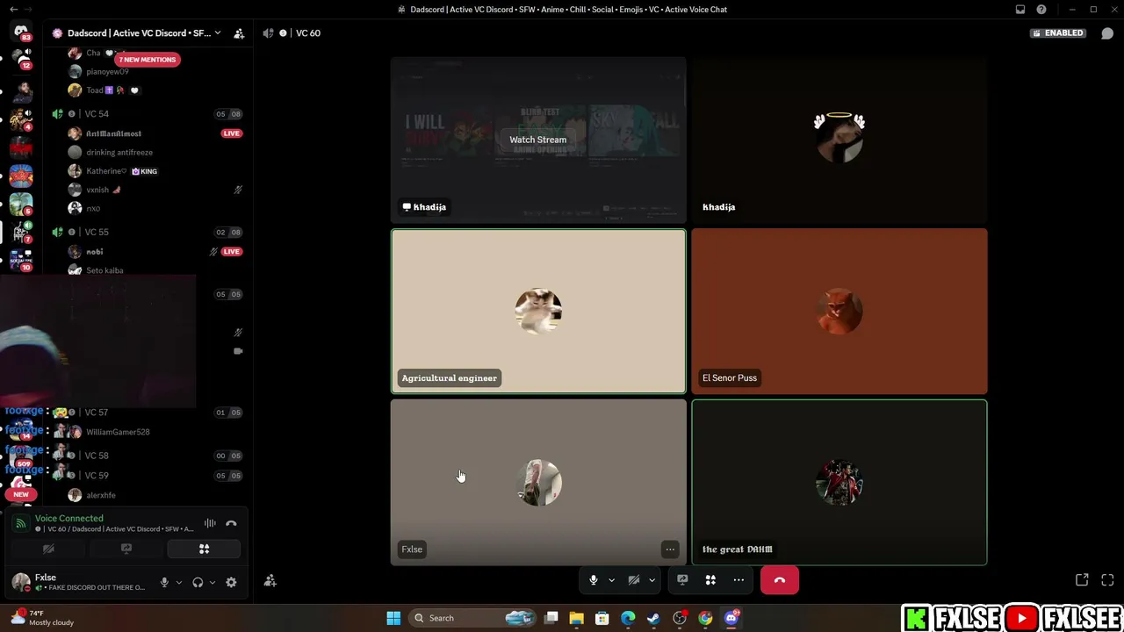The width and height of the screenshot is (1124, 632).
Task: Select user nobi in VC 55
Action: tap(95, 252)
